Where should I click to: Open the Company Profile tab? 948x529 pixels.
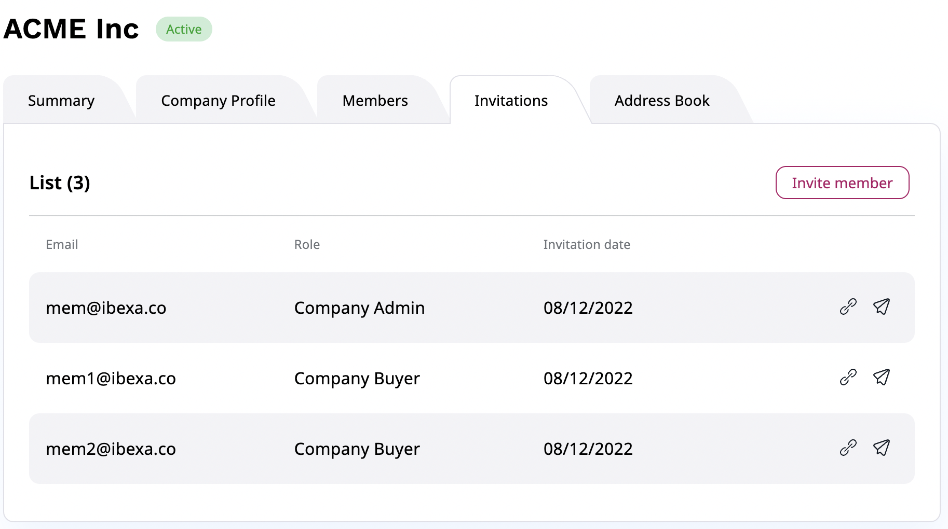tap(218, 100)
